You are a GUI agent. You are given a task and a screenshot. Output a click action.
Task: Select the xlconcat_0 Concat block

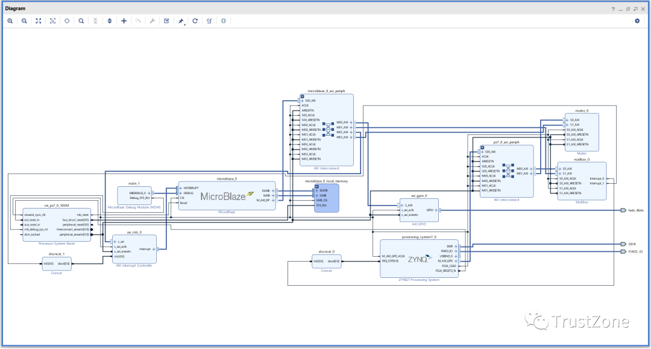point(326,262)
